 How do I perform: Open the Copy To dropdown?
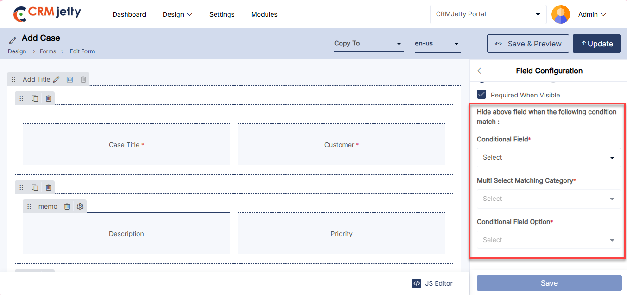(368, 44)
